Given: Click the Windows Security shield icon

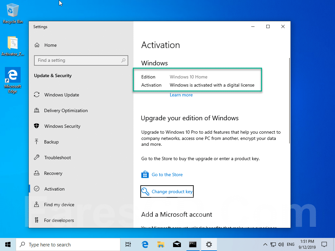Looking at the screenshot, I should pyautogui.click(x=37, y=126).
